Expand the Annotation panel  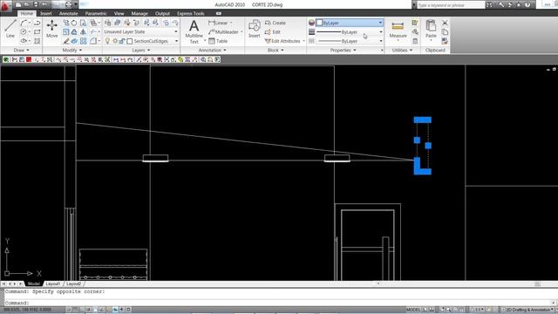click(212, 51)
